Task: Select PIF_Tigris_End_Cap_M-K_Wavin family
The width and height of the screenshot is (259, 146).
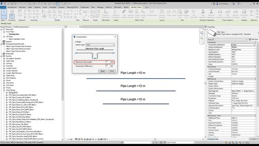Action: 20,114
